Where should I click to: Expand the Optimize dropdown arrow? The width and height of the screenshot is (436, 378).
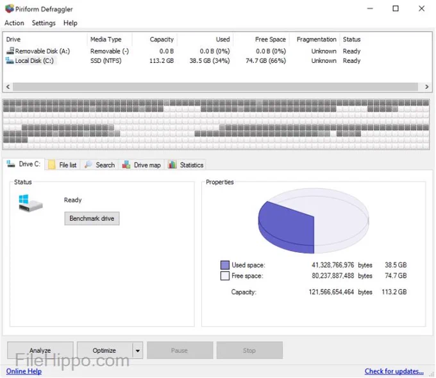click(138, 350)
